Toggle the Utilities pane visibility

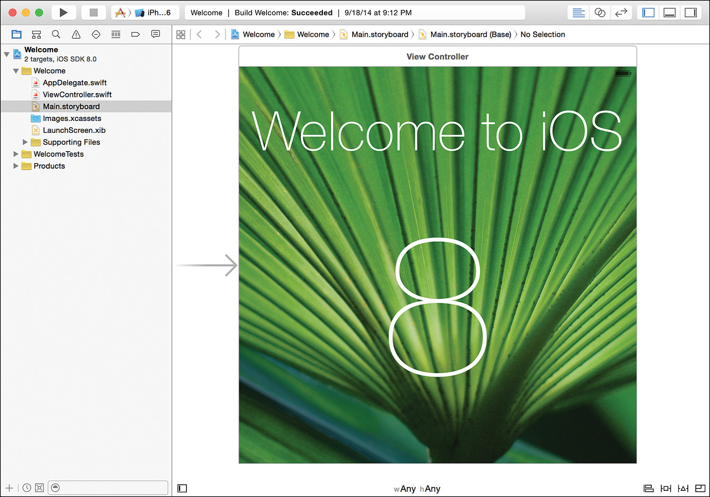[691, 13]
